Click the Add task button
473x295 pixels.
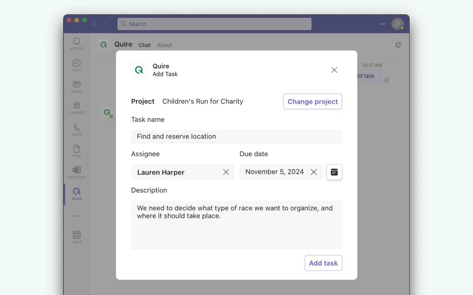(x=323, y=263)
